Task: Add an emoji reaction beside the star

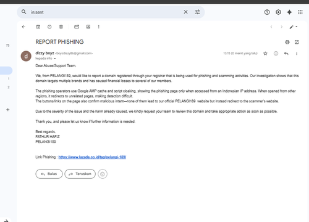Action: 276,54
